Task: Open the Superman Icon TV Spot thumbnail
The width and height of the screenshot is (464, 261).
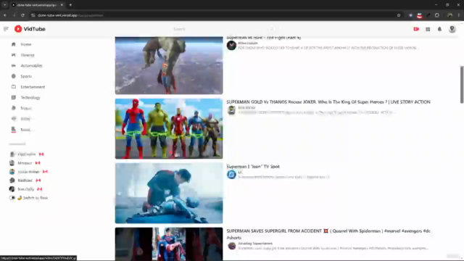Action: [169, 194]
